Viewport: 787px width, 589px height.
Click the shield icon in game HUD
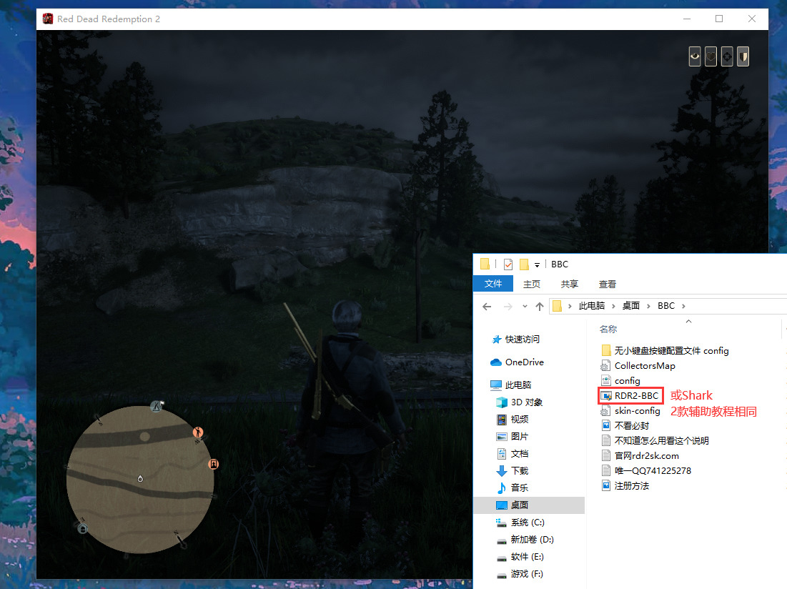(743, 56)
